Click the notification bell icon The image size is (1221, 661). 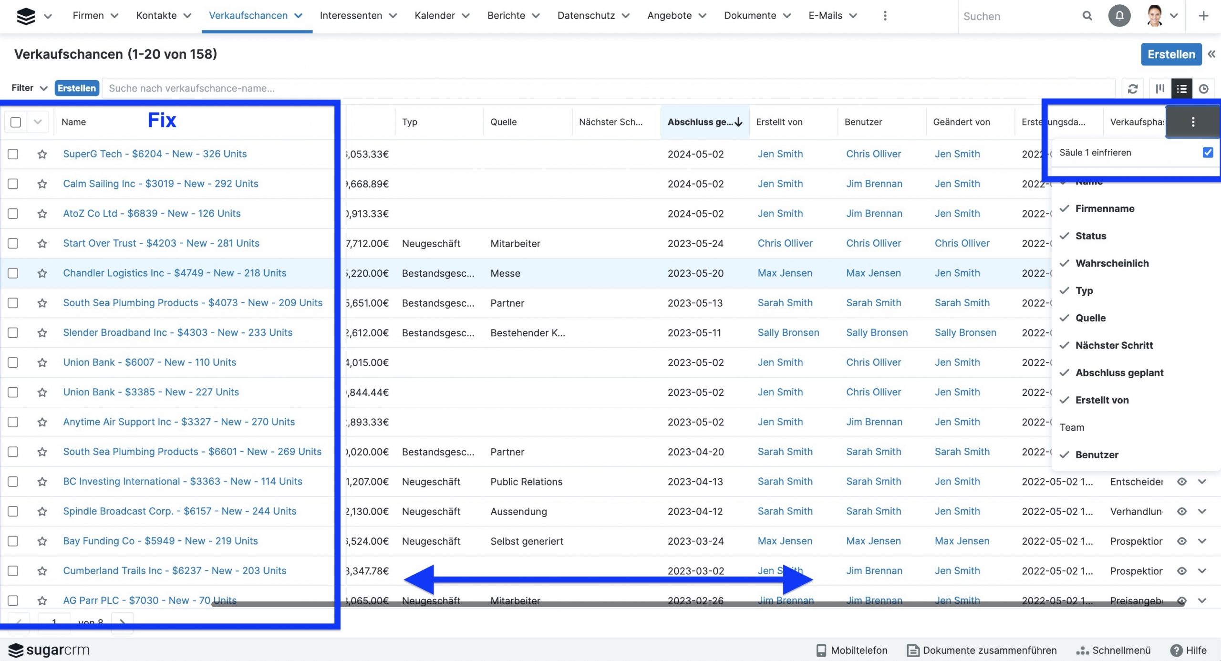pos(1119,16)
